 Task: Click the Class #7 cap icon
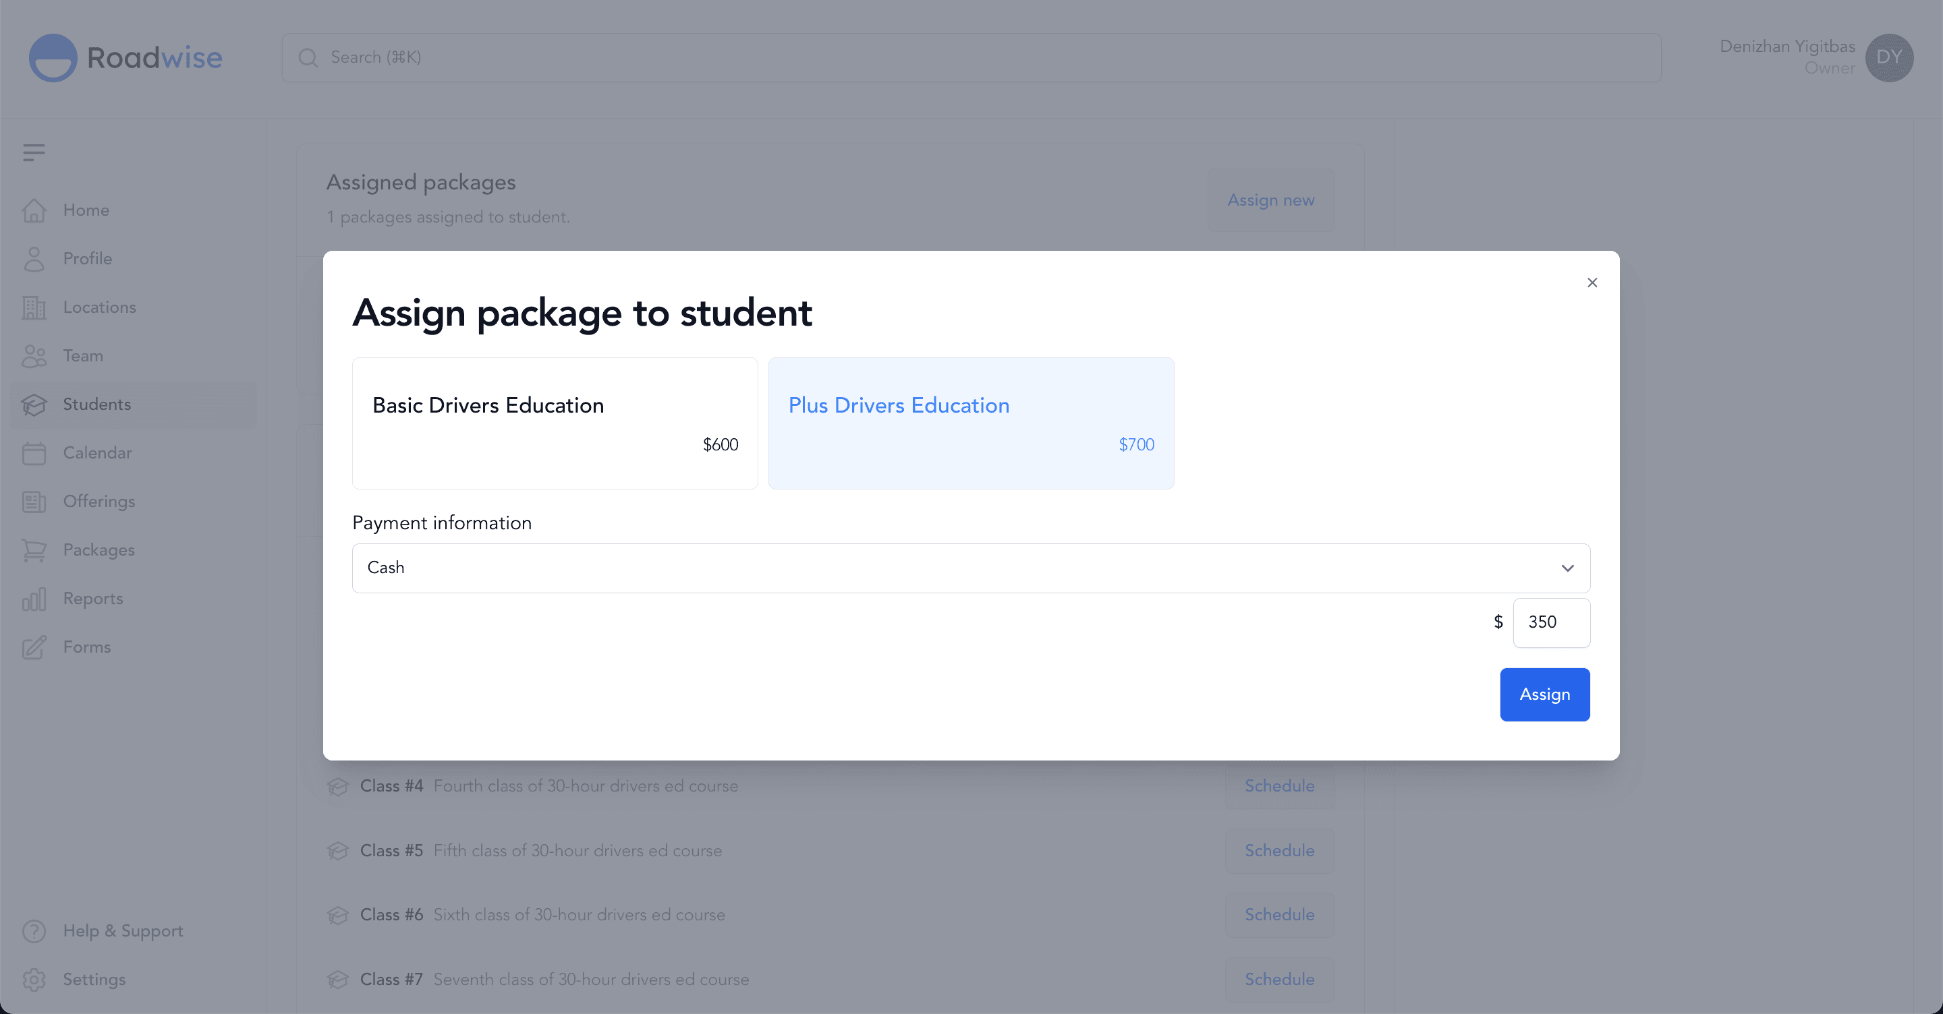(x=338, y=980)
